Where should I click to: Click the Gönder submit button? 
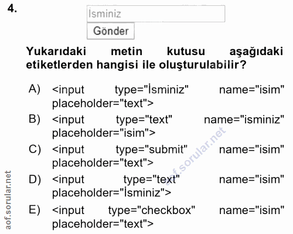pyautogui.click(x=111, y=31)
